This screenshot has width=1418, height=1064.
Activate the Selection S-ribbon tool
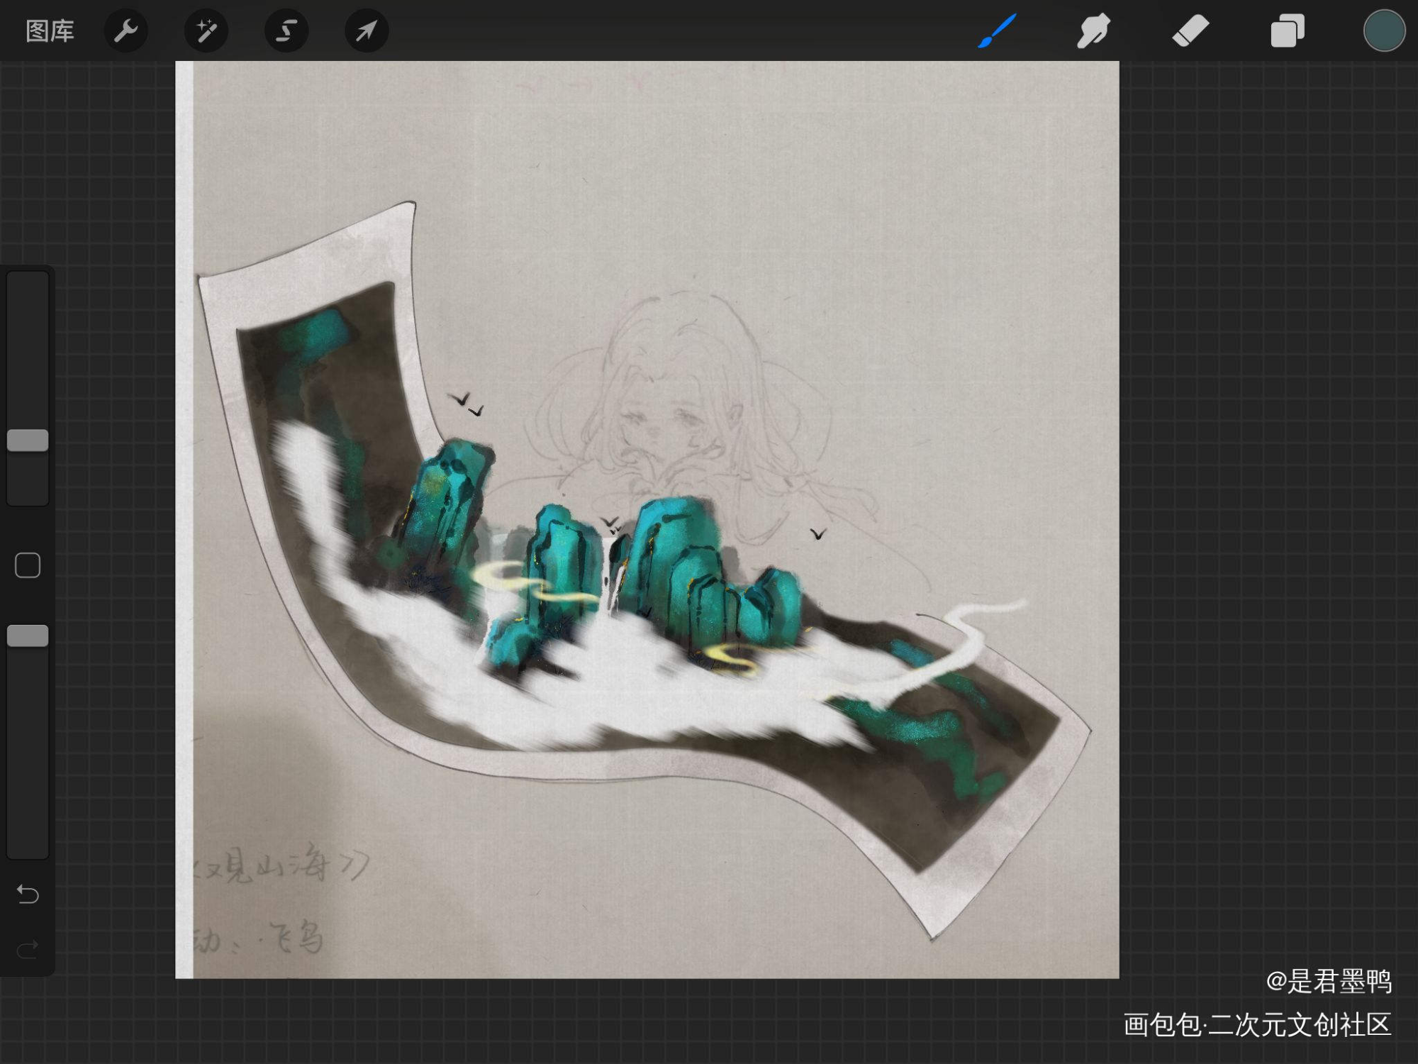286,31
